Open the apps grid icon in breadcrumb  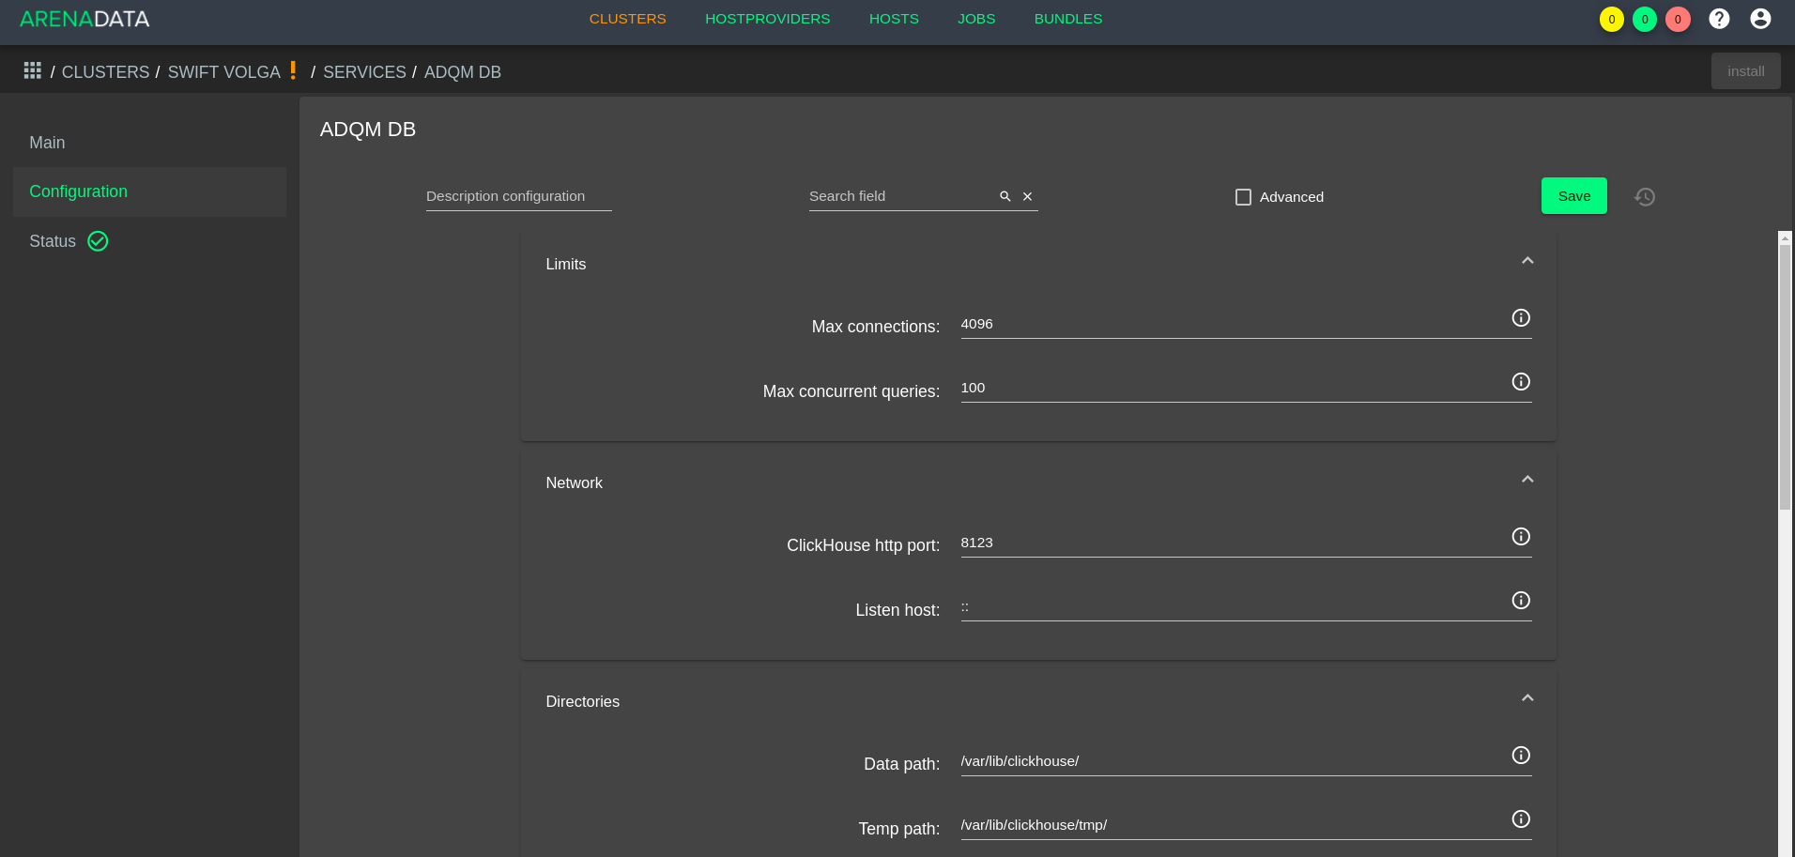(x=33, y=71)
